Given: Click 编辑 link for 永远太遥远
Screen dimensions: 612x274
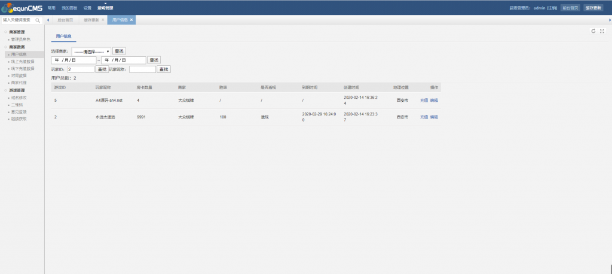Looking at the screenshot, I should [x=434, y=117].
